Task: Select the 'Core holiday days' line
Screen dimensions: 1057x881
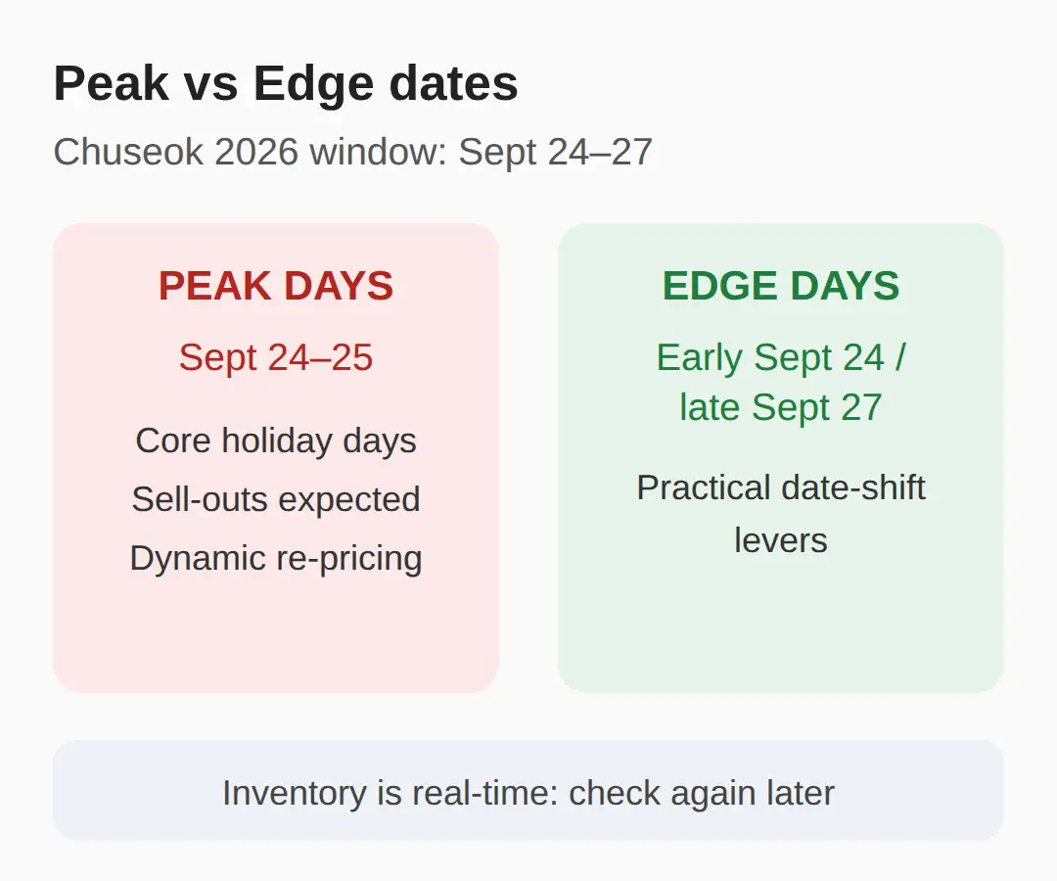Action: pos(276,440)
